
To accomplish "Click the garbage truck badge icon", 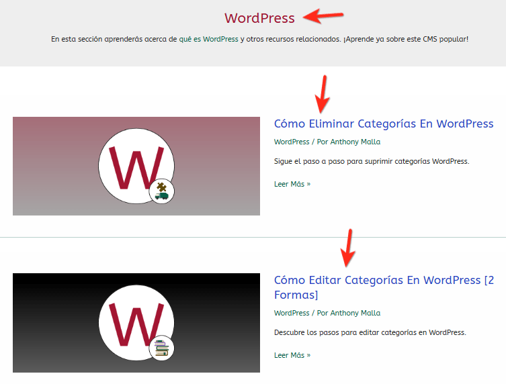I will pyautogui.click(x=162, y=191).
